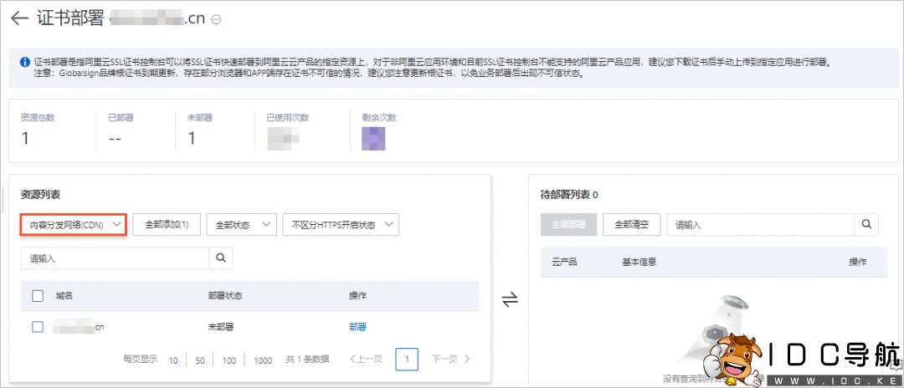
Task: Click the 剩余次数 statistic
Action: pos(379,131)
